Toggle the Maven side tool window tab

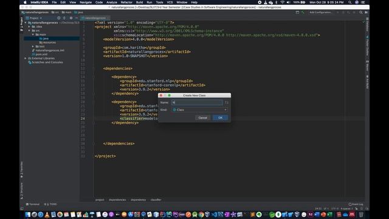pyautogui.click(x=367, y=66)
